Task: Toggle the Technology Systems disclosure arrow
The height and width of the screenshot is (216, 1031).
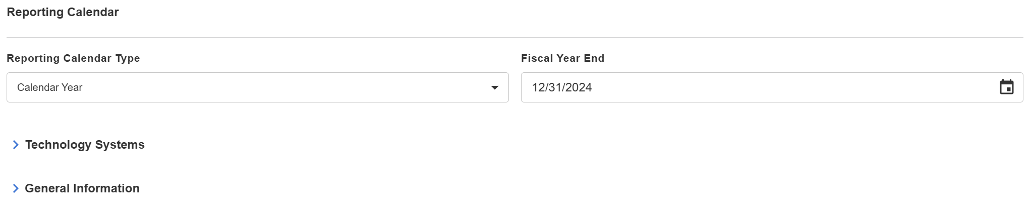Action: [x=16, y=145]
